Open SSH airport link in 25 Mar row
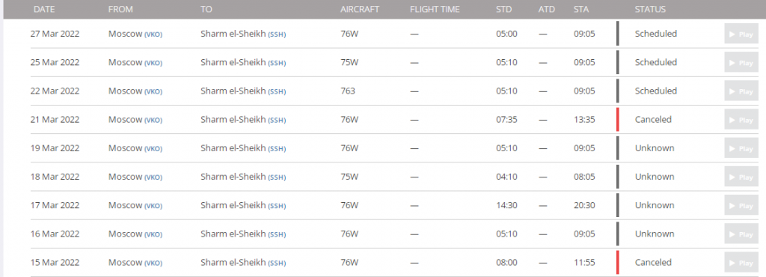 277,63
